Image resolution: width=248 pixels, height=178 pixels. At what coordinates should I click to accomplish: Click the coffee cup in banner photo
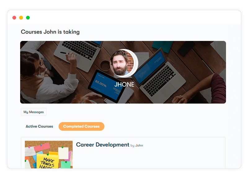tap(105, 65)
